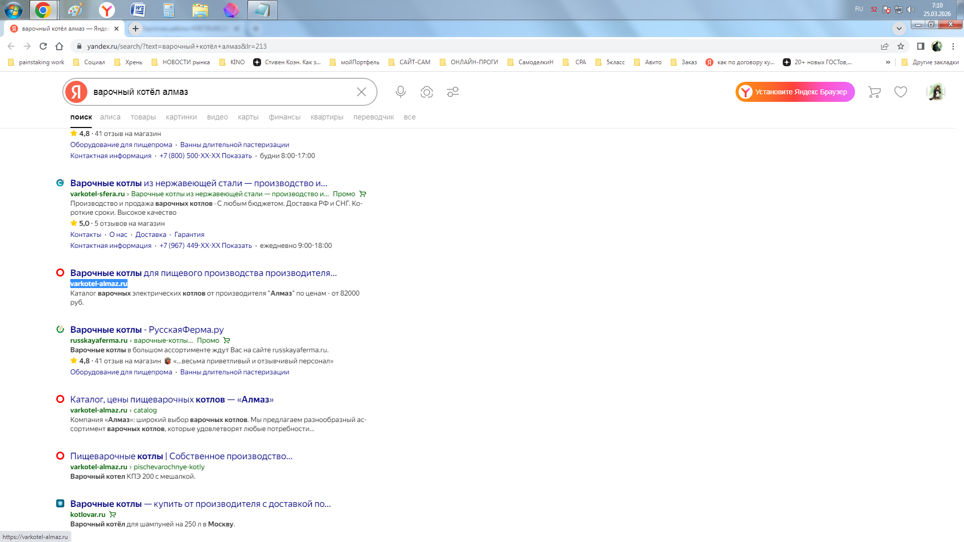
Task: Toggle Chrome side panel icon
Action: click(x=920, y=46)
